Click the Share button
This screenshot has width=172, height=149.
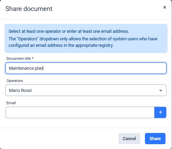click(x=155, y=138)
